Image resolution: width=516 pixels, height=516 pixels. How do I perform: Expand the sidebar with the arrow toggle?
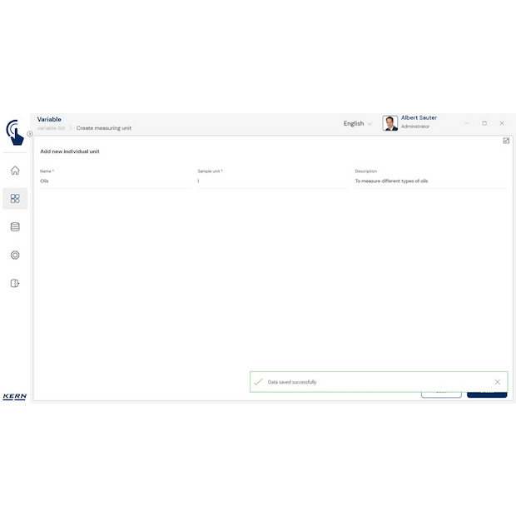coord(30,133)
